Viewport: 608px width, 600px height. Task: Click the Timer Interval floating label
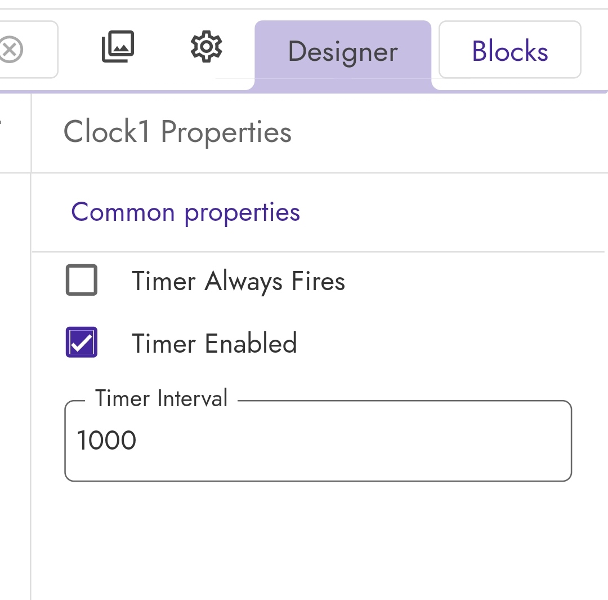pos(161,399)
